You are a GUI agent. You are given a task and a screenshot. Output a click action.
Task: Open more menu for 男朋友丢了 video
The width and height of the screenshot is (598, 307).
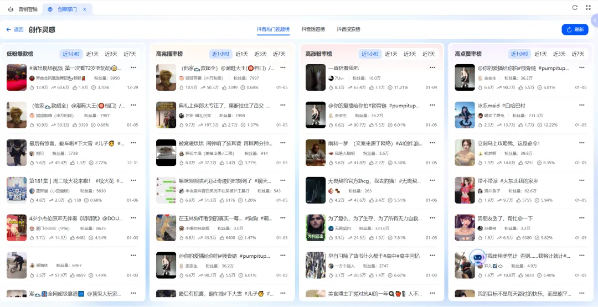pos(582,218)
